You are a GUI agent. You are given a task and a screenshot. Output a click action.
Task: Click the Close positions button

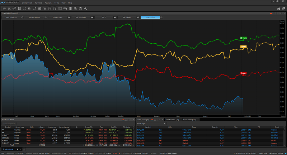9,123
